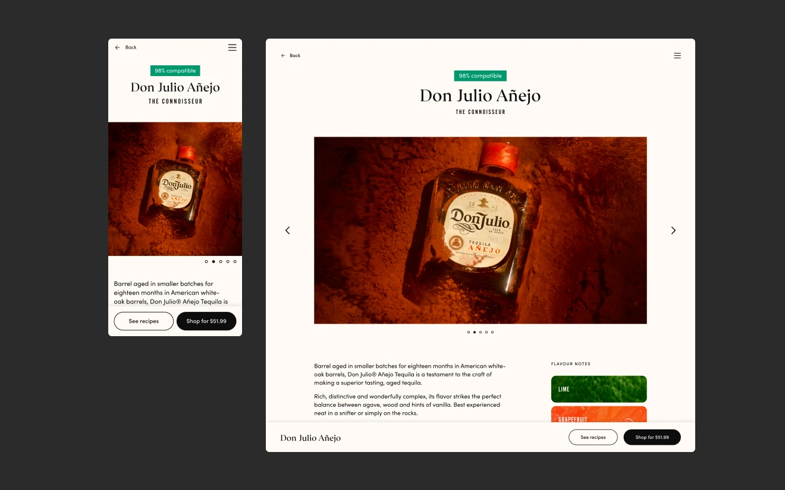Open the Grapefruit flavour note card
Image resolution: width=785 pixels, height=490 pixels.
(x=599, y=414)
